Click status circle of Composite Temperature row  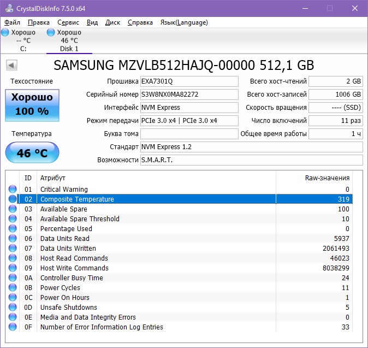tap(13, 199)
